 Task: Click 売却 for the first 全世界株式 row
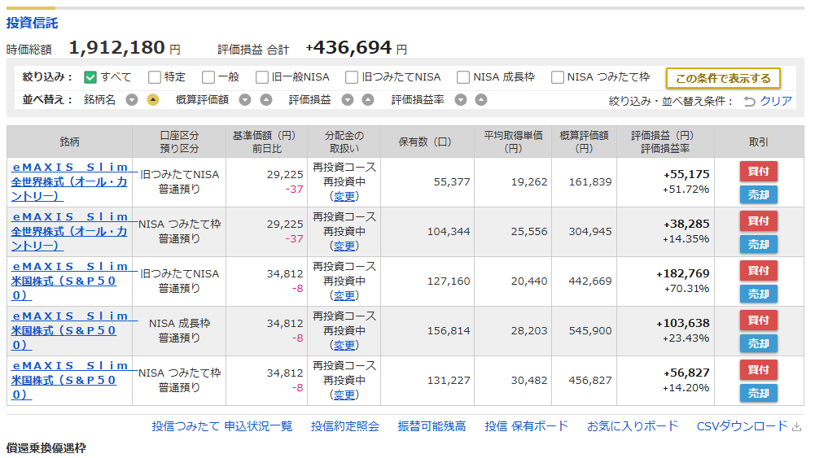[758, 194]
